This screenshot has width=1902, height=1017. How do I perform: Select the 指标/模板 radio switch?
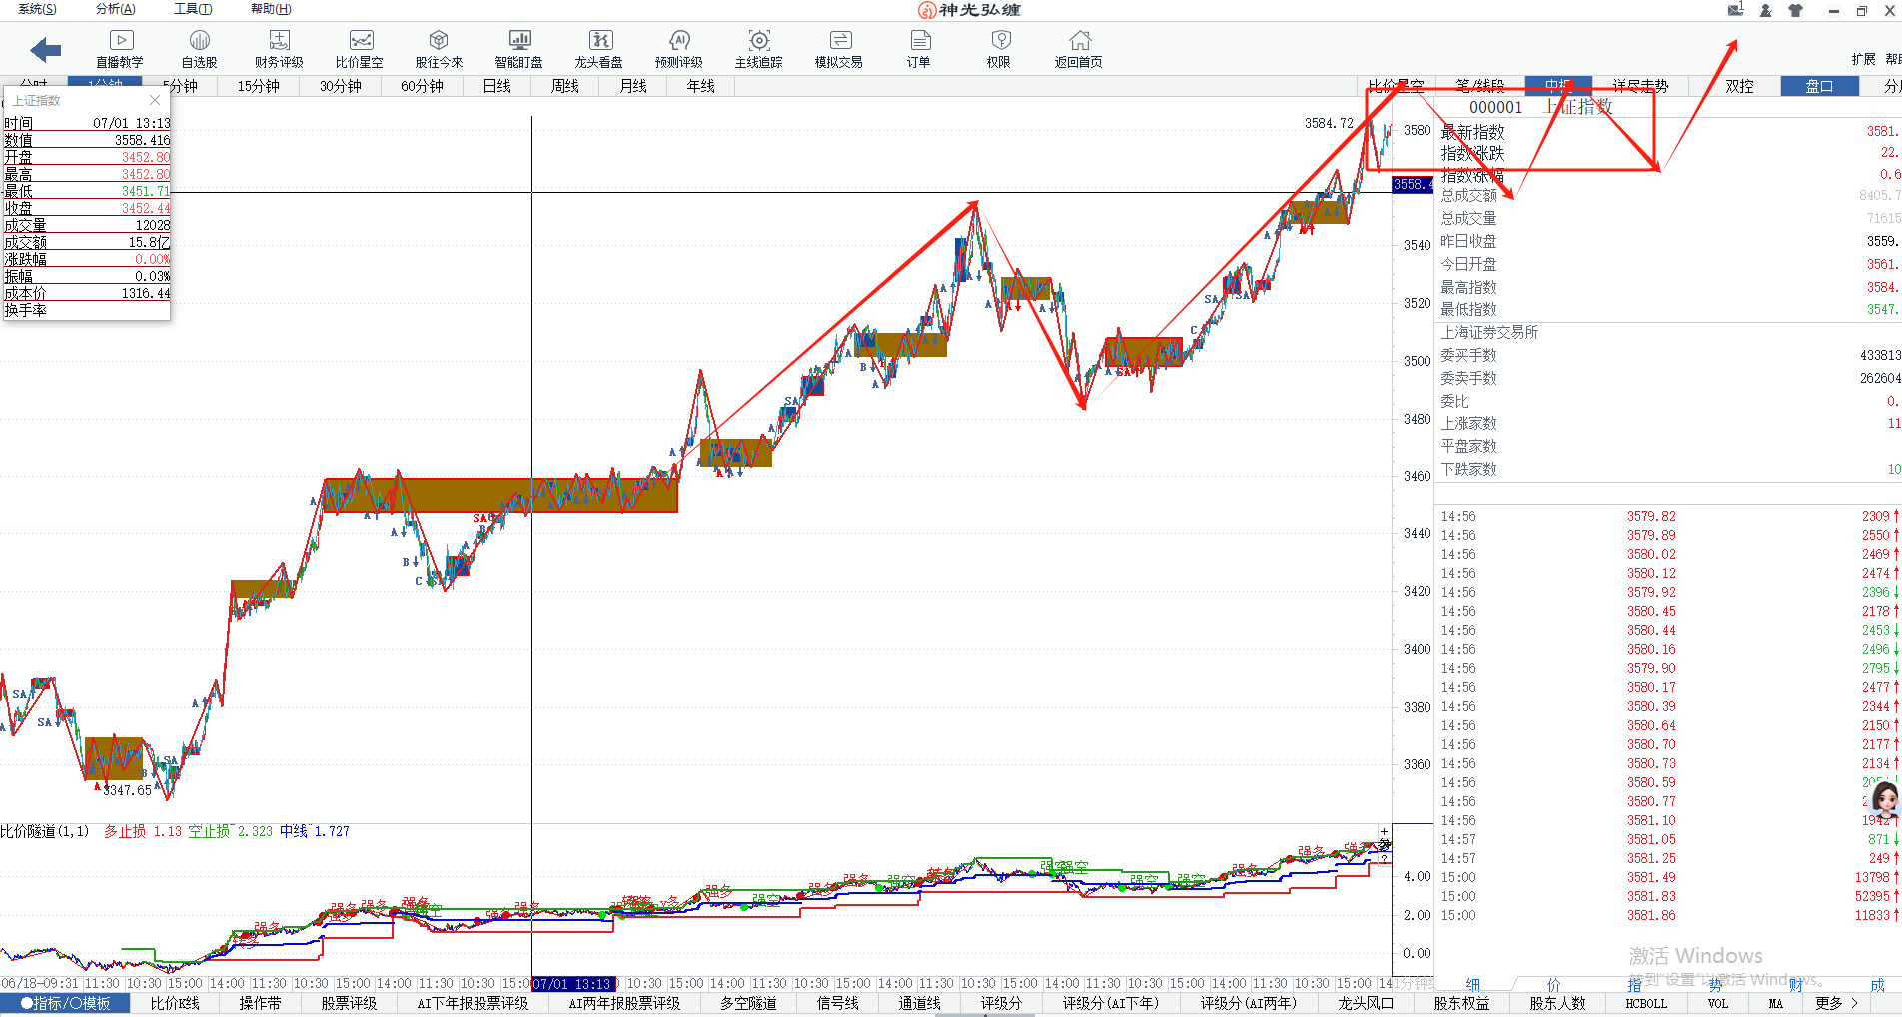point(66,1003)
